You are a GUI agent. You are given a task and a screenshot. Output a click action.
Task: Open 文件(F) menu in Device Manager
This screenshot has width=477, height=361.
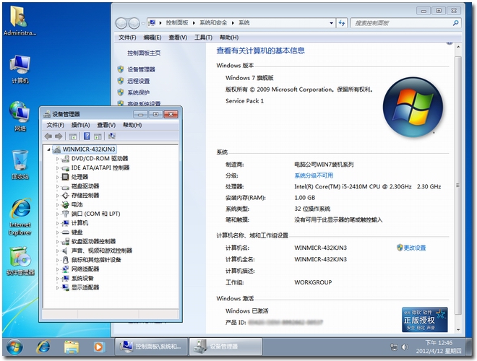coord(55,125)
